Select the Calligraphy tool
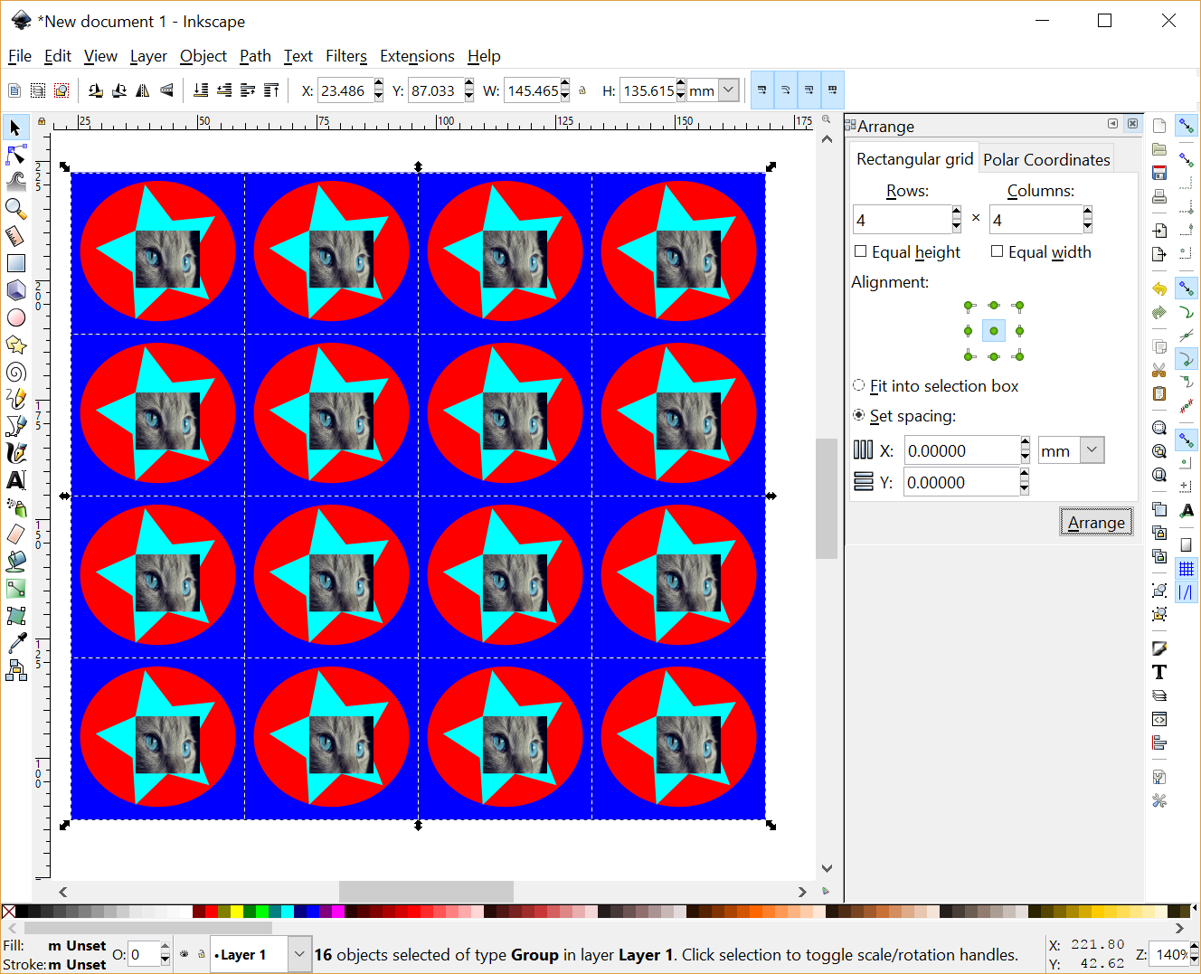The width and height of the screenshot is (1201, 974). tap(15, 452)
